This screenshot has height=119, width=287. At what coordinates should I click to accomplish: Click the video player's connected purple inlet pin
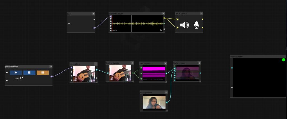coord(71,68)
